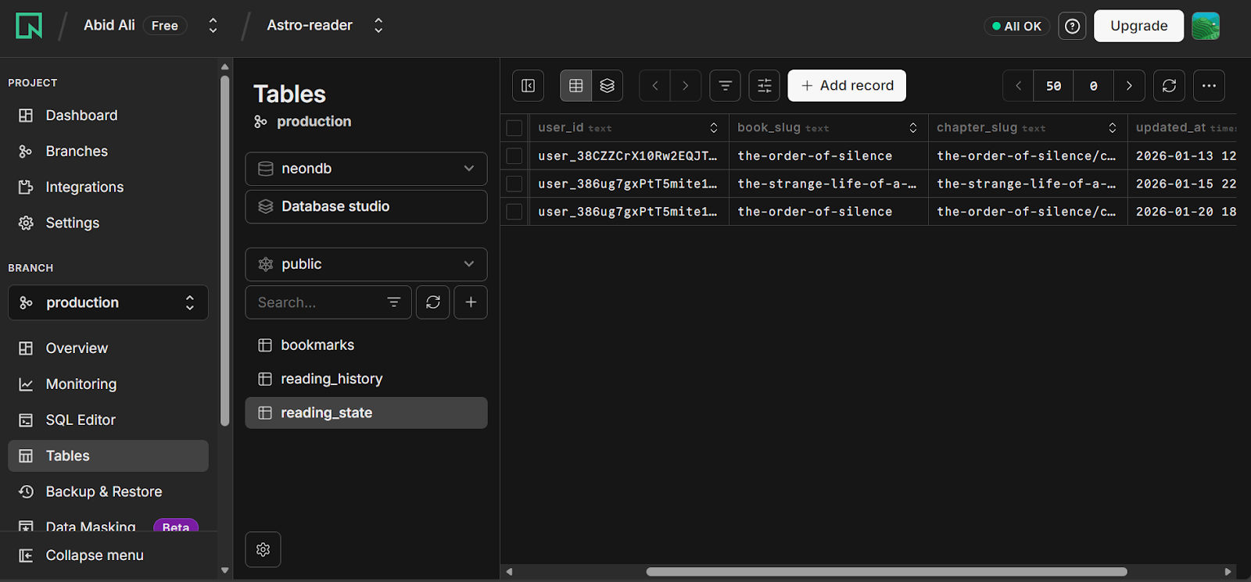Open the filter records icon
Screen dimensions: 1251x582
click(x=725, y=86)
